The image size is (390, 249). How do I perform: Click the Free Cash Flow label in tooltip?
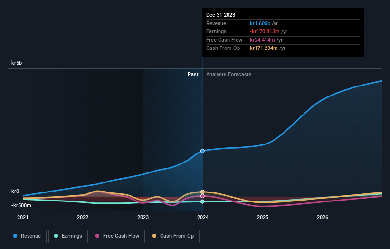(224, 40)
